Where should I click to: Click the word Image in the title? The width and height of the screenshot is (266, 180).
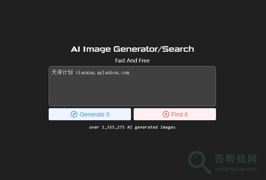coord(97,49)
